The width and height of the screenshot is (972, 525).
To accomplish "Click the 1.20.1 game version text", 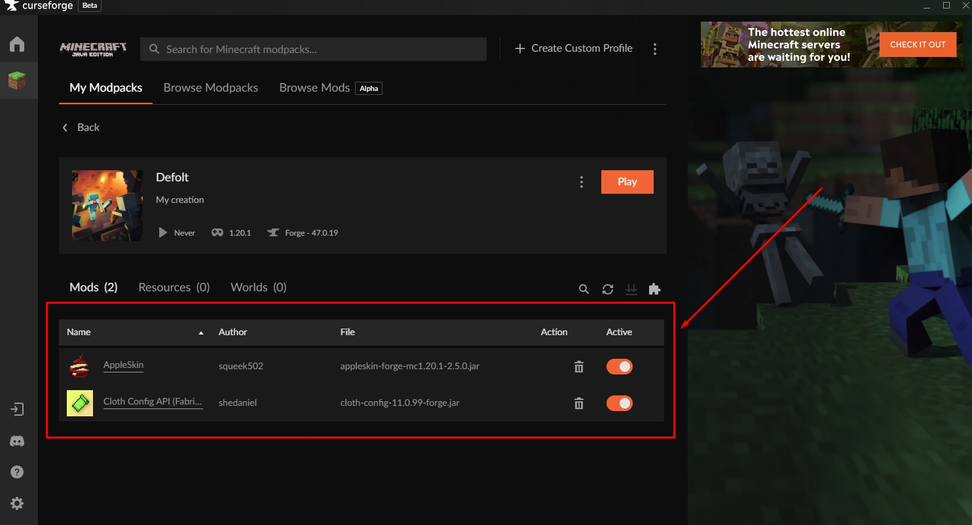I will 240,233.
